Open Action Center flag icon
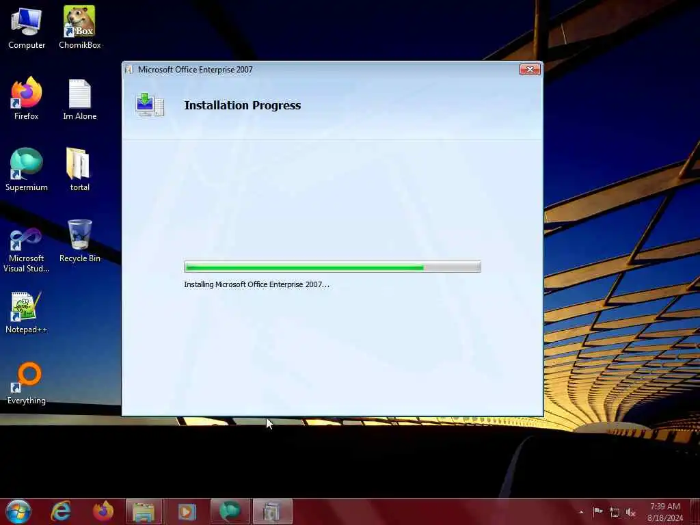The image size is (700, 525). coord(597,511)
